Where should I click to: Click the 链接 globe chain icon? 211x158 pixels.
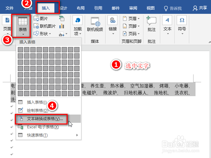coord(113,20)
